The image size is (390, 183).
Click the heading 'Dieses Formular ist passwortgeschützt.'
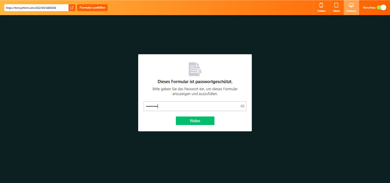pyautogui.click(x=195, y=82)
